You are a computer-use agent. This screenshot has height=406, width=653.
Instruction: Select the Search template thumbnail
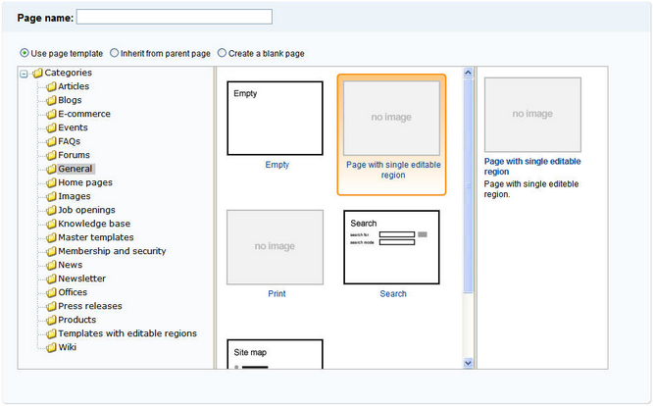[391, 247]
